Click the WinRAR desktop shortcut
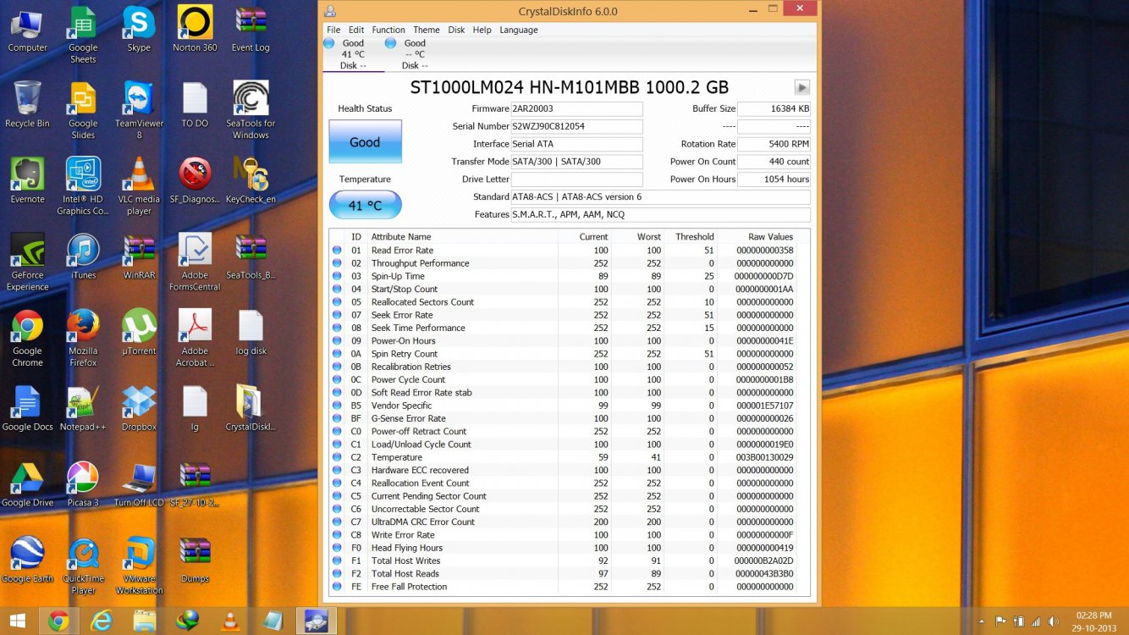This screenshot has height=635, width=1129. [x=139, y=257]
